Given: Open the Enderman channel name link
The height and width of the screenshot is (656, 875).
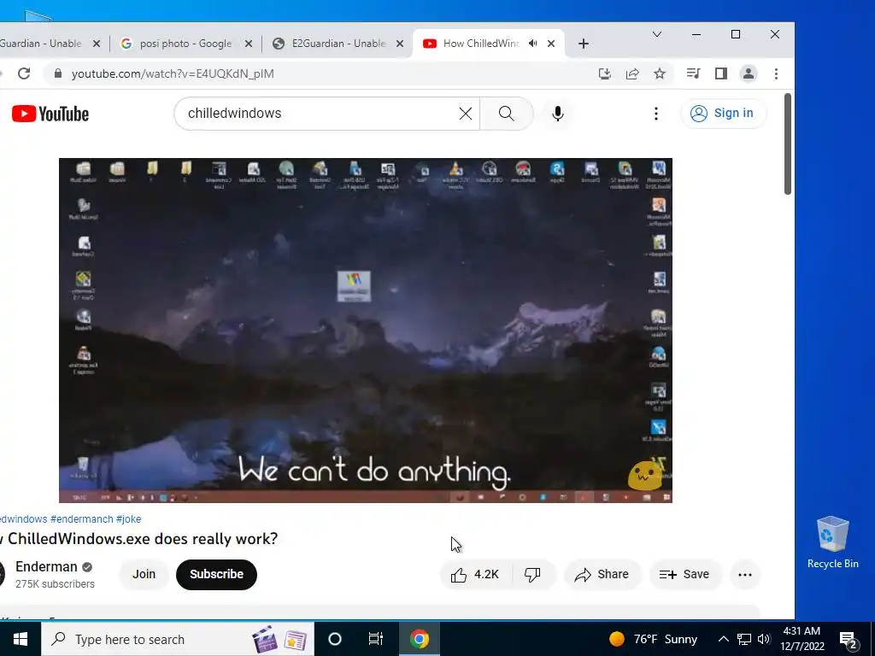Looking at the screenshot, I should [x=46, y=567].
